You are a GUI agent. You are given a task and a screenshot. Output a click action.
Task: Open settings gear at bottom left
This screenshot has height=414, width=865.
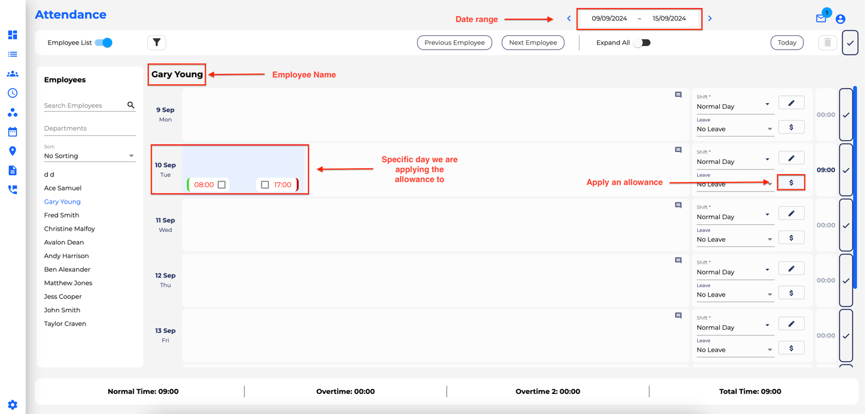[13, 405]
